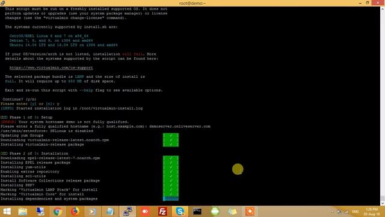Open File Explorer from the taskbar
385x217 pixels.
click(x=23, y=212)
